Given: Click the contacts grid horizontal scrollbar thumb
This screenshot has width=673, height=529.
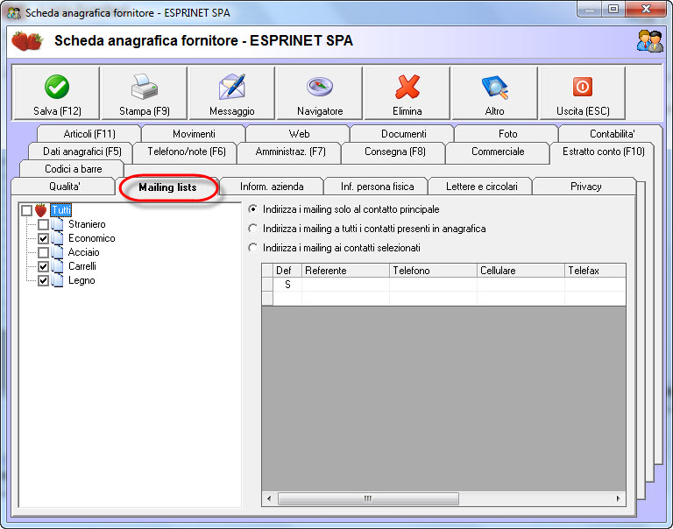Looking at the screenshot, I should coord(368,498).
